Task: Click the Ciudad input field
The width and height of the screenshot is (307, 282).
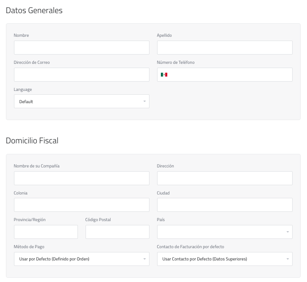Action: 224,205
